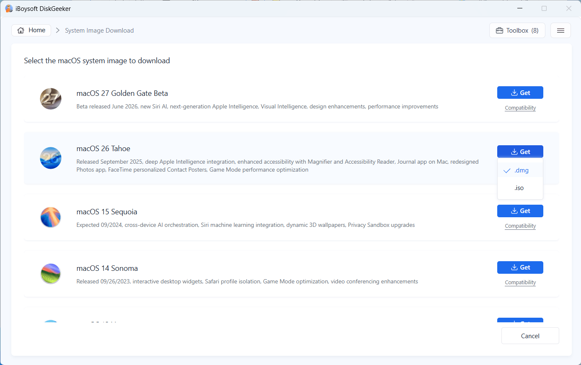Click the Expected 09/2024 description text
Image resolution: width=581 pixels, height=365 pixels.
(245, 225)
